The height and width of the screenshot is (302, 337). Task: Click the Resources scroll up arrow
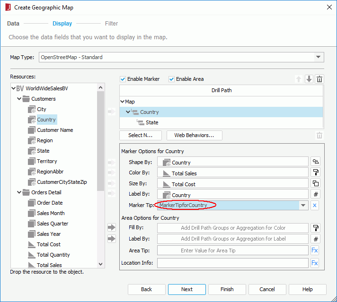[x=101, y=87]
